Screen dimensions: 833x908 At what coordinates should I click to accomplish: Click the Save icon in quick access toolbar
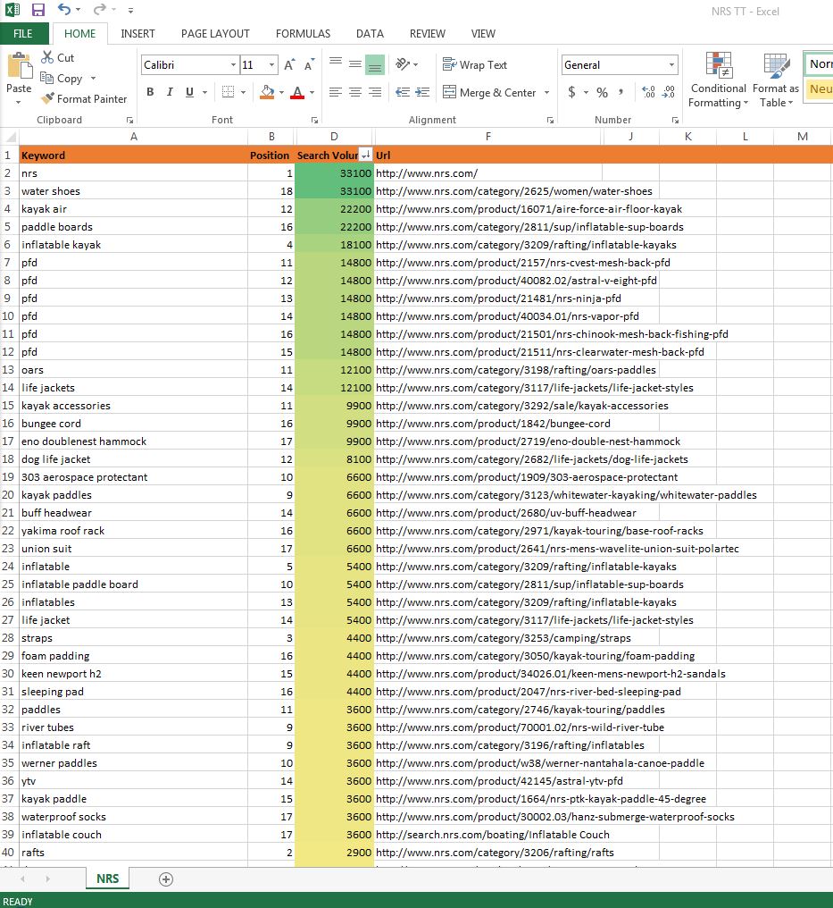38,10
